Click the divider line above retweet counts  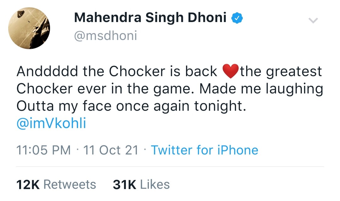click(x=170, y=167)
